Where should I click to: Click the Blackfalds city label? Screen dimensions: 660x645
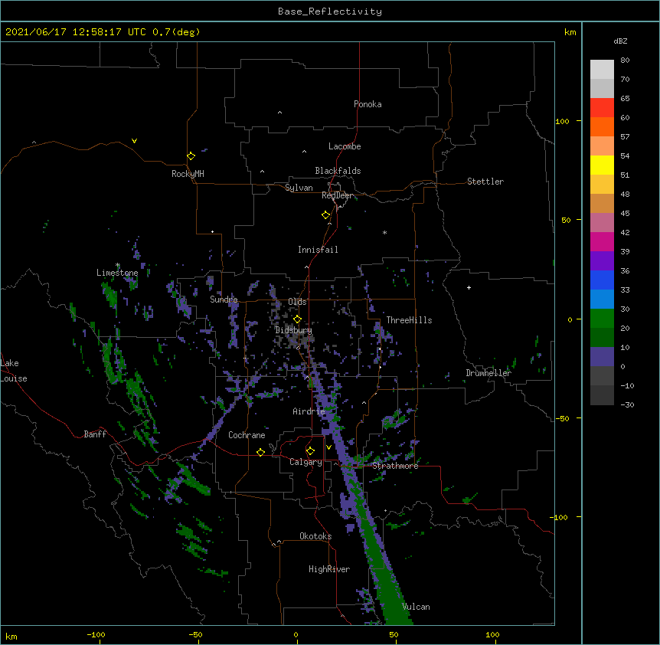click(x=338, y=171)
